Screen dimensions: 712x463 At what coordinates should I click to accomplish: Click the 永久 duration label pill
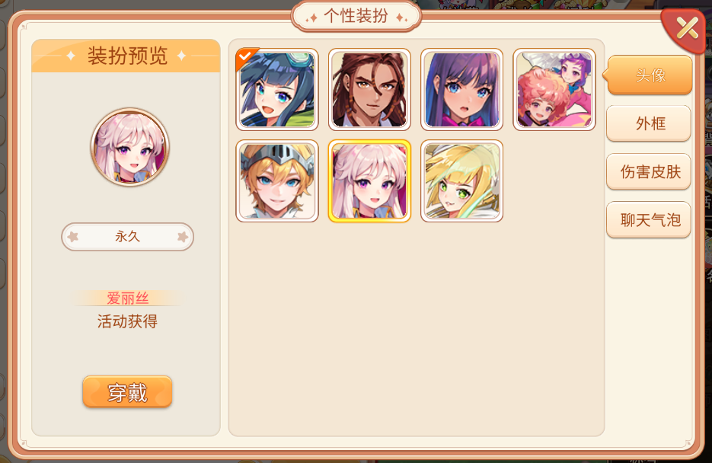128,237
